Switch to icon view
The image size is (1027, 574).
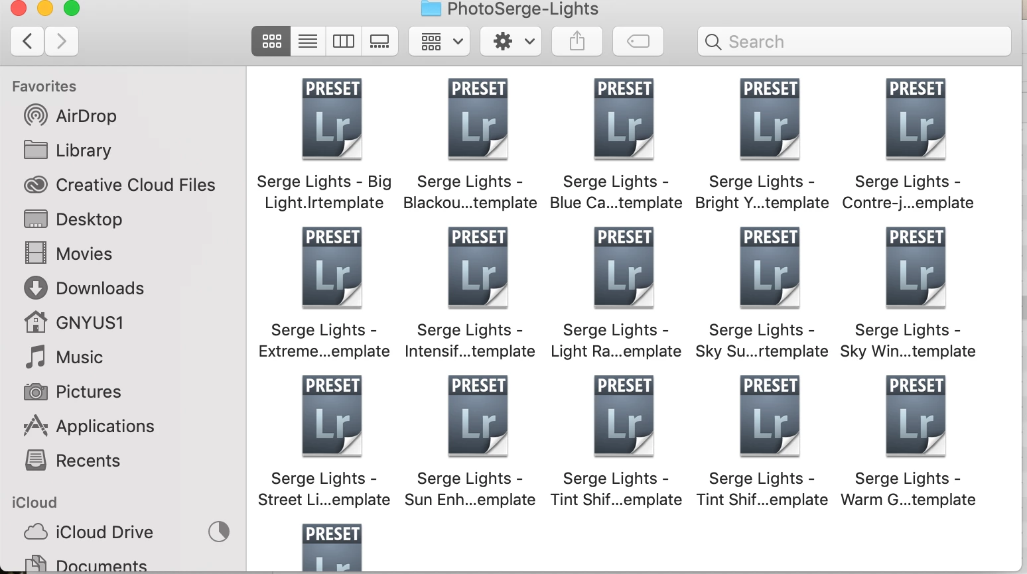(x=271, y=41)
